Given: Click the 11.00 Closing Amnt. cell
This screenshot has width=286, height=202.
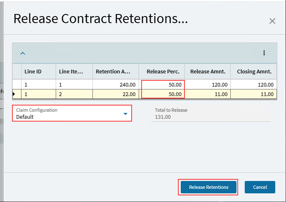Looking at the screenshot, I should (x=254, y=94).
